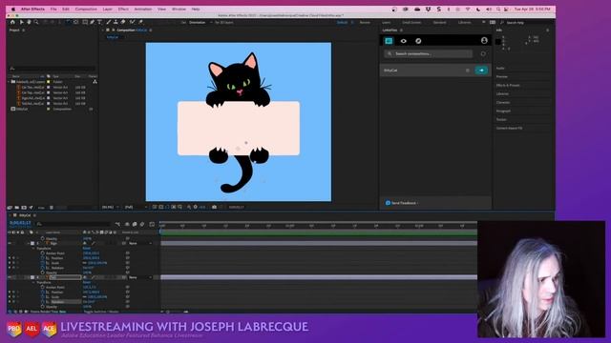Toggle layer 4 Rotation stopwatch
The image size is (611, 343).
click(42, 302)
